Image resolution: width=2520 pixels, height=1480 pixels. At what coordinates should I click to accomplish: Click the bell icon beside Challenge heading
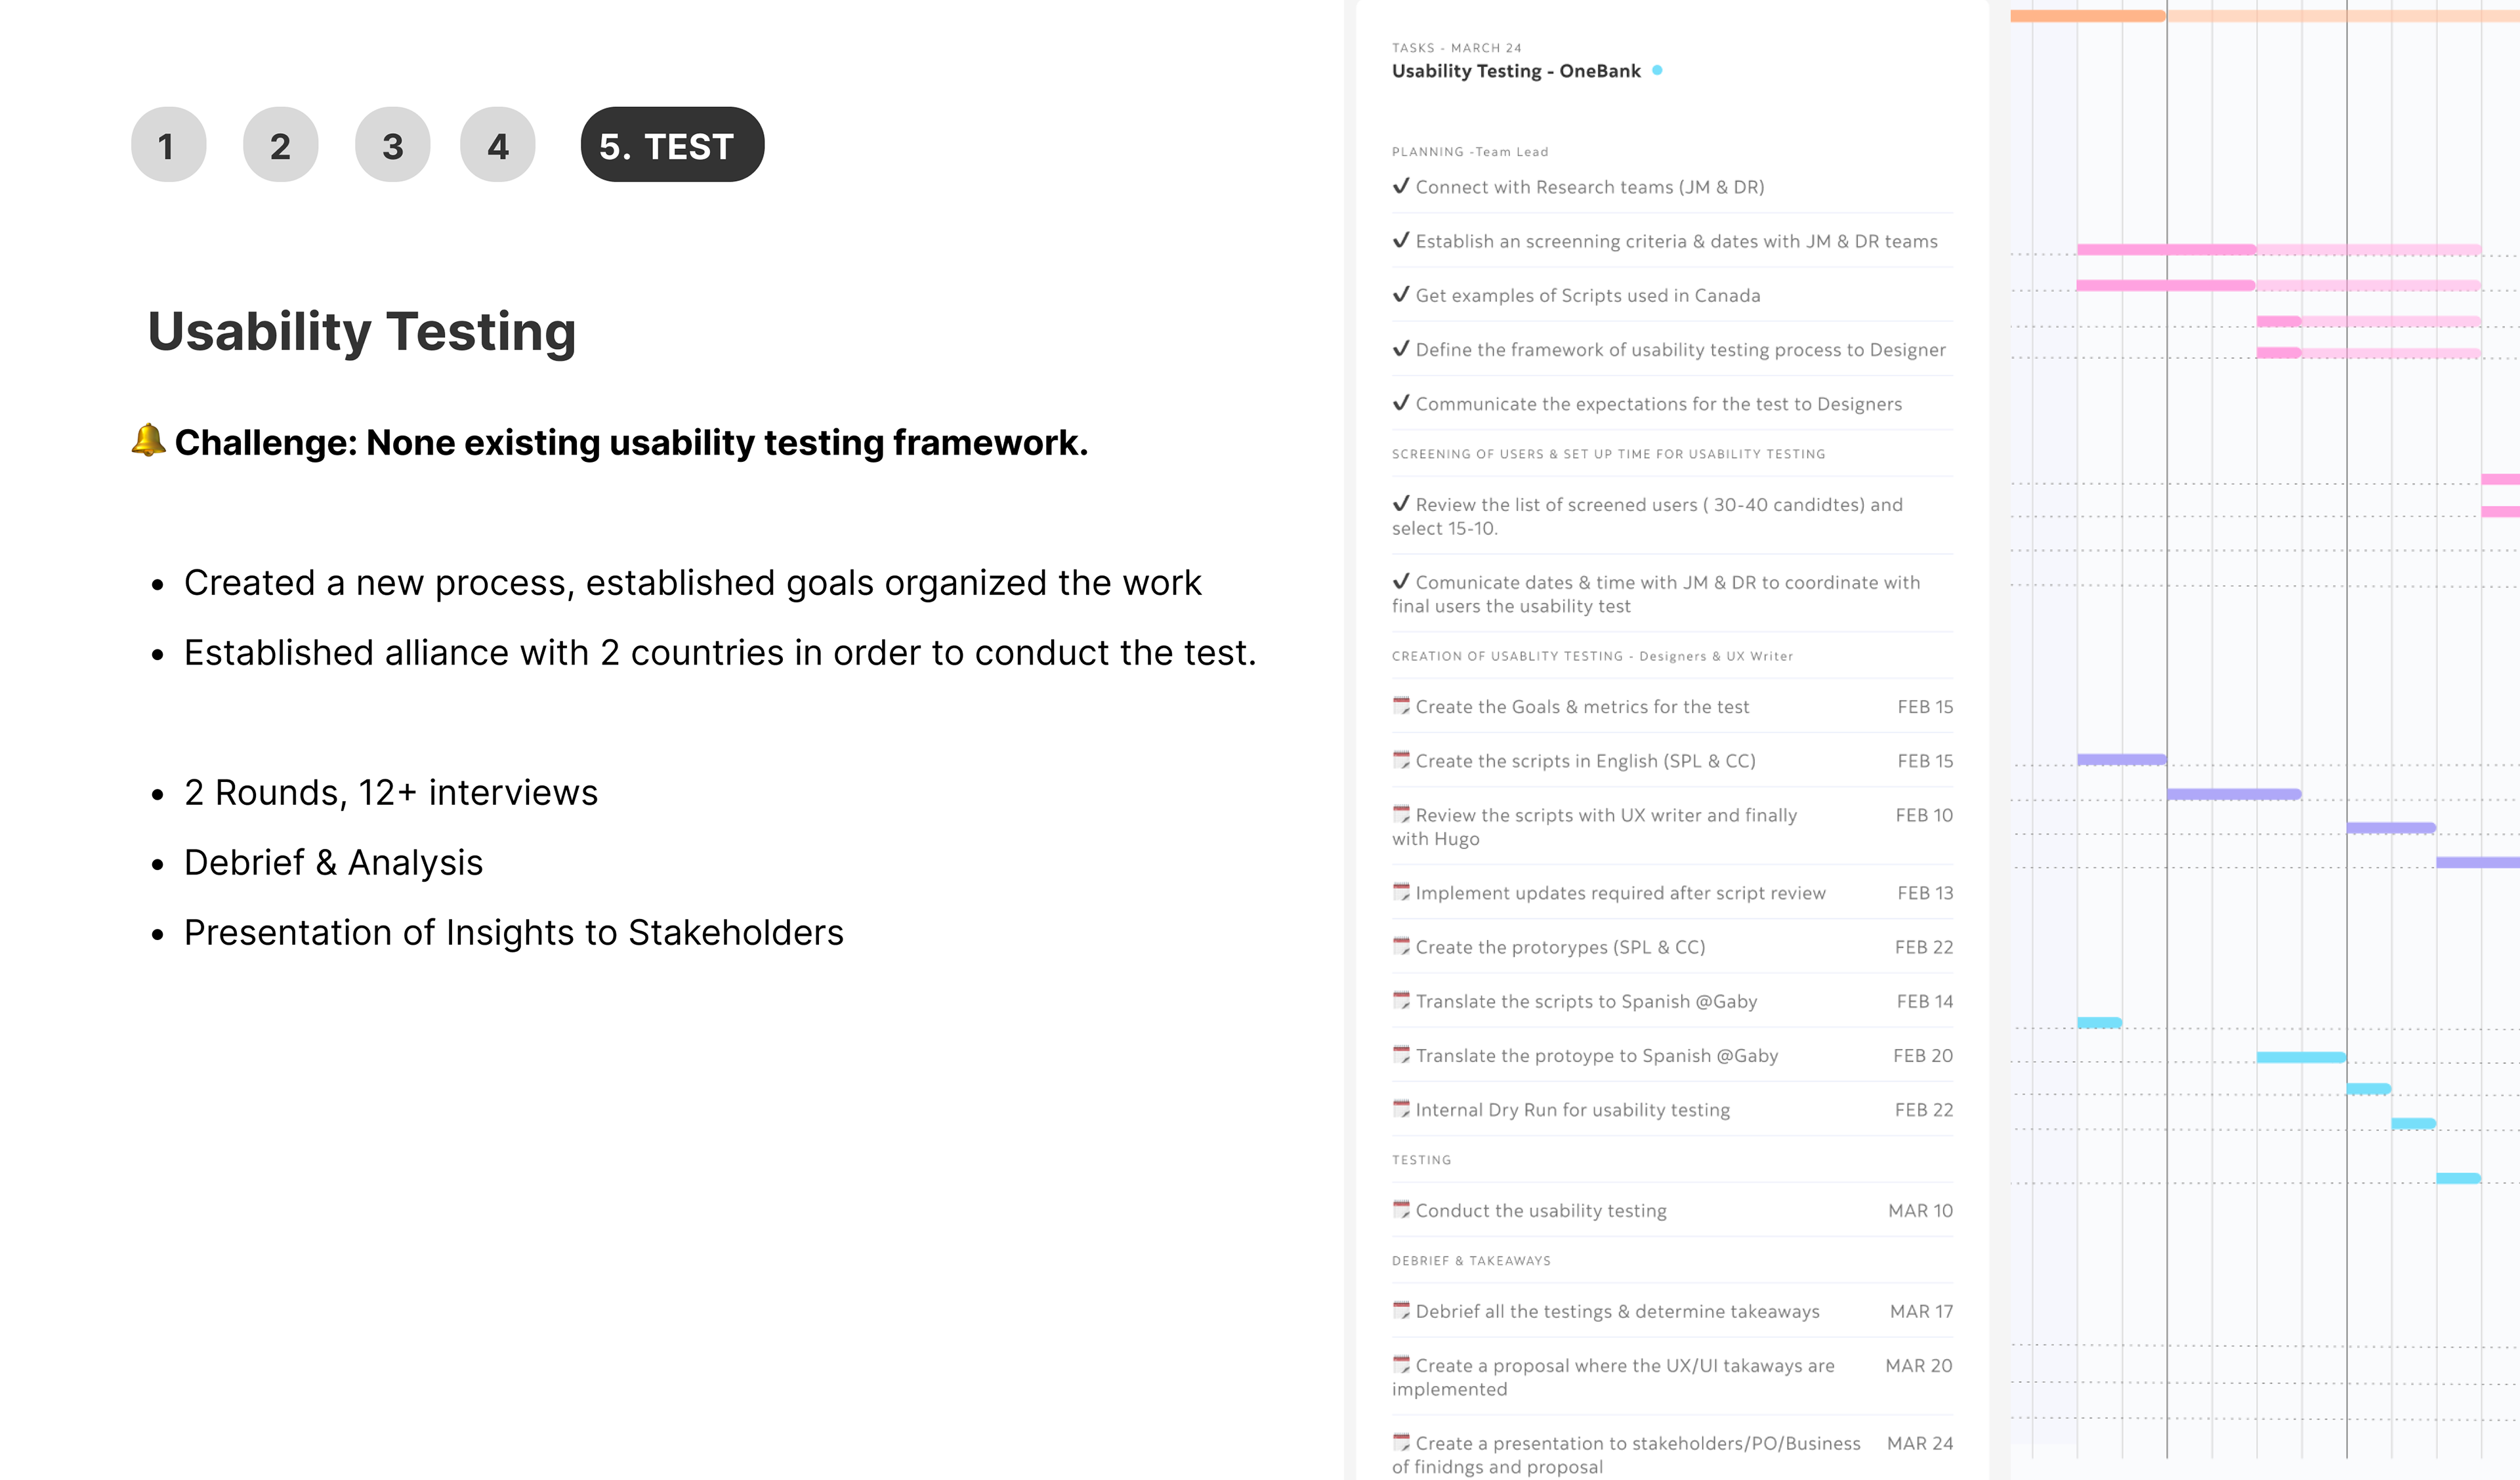click(148, 440)
